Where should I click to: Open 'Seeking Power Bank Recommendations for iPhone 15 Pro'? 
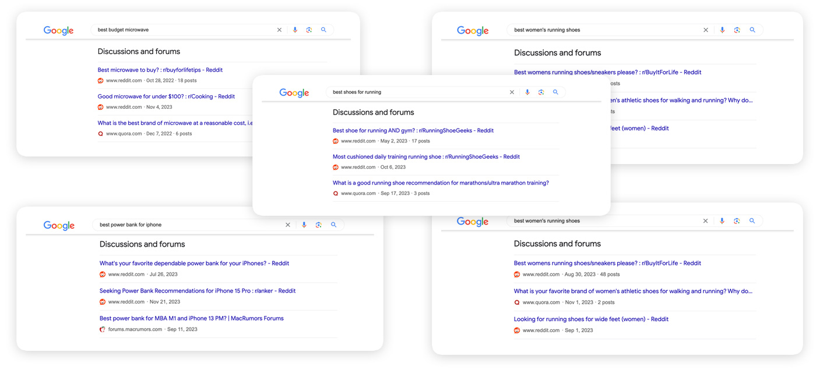tap(198, 291)
